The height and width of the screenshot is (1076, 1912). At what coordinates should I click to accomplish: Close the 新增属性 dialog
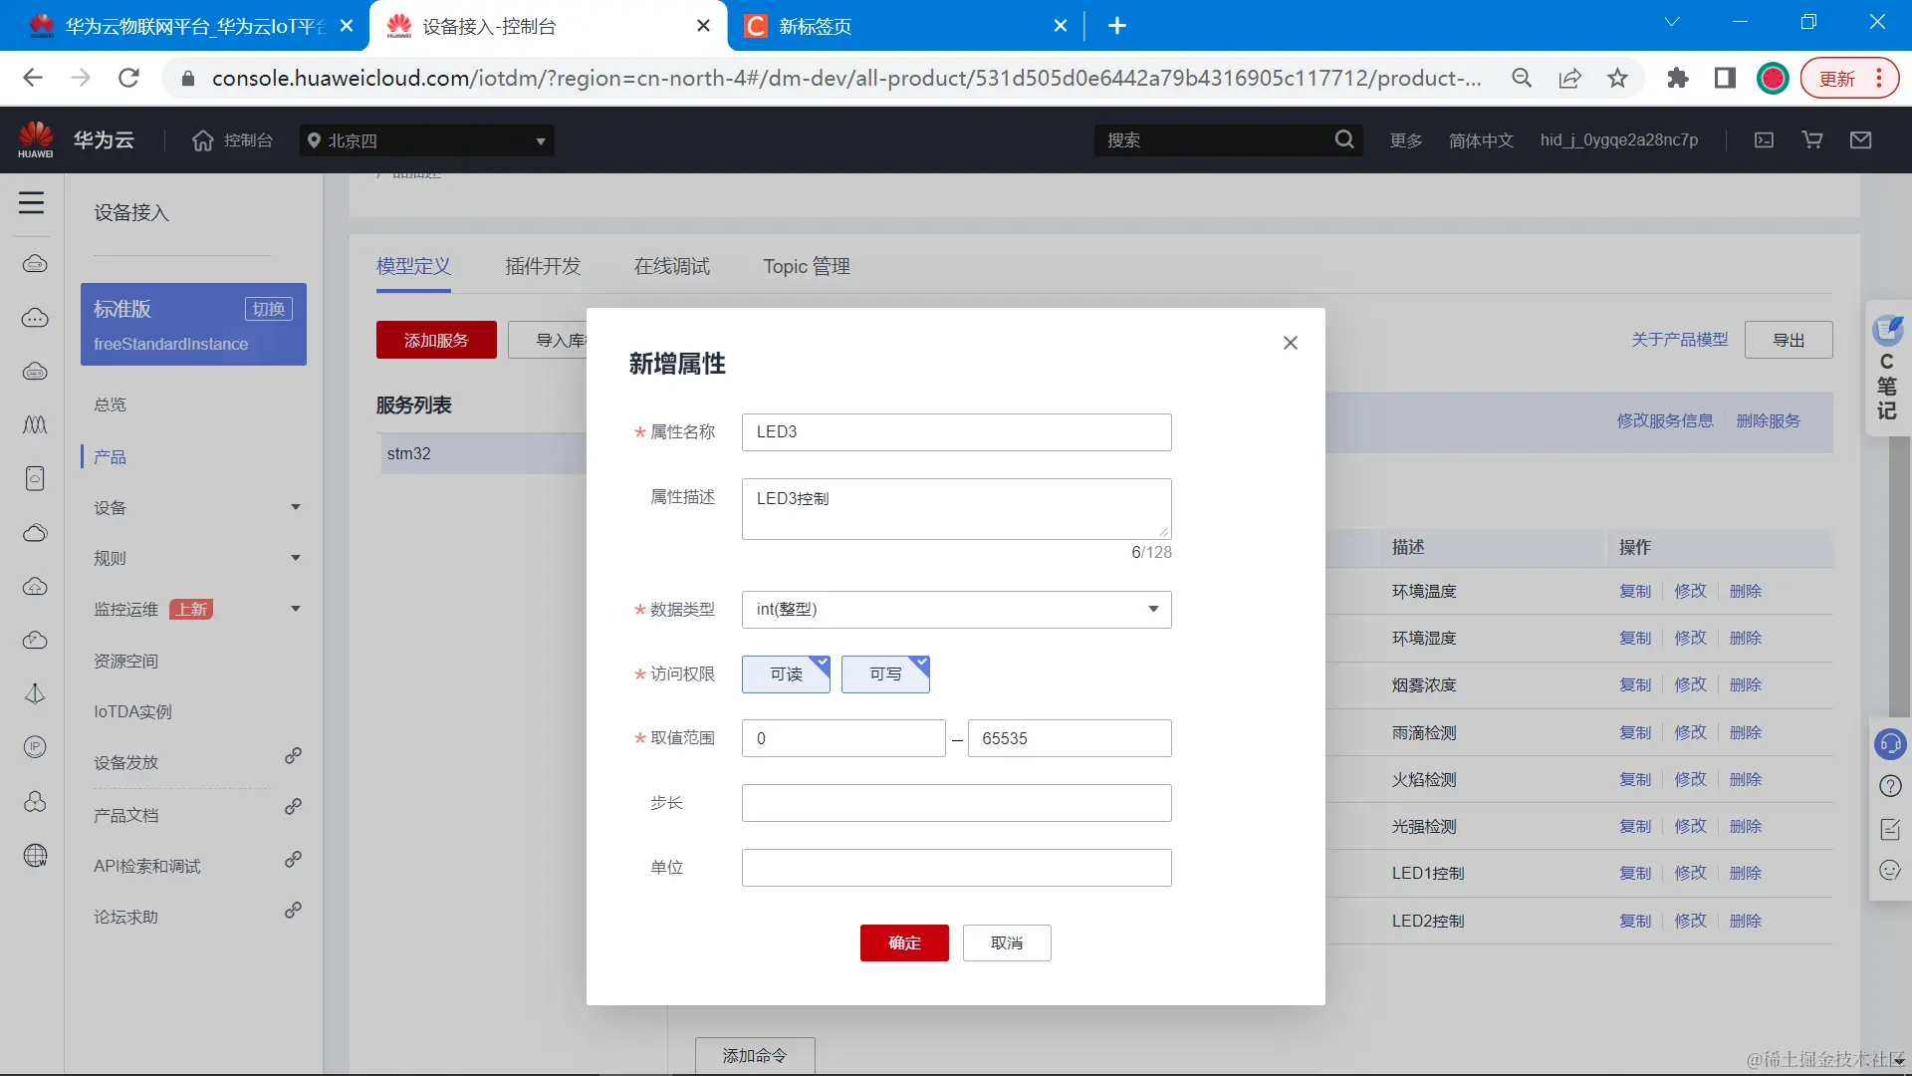coord(1290,343)
